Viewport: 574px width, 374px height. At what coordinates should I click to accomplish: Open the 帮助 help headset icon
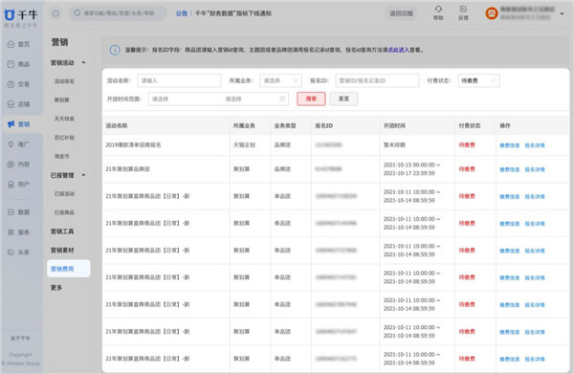[438, 9]
